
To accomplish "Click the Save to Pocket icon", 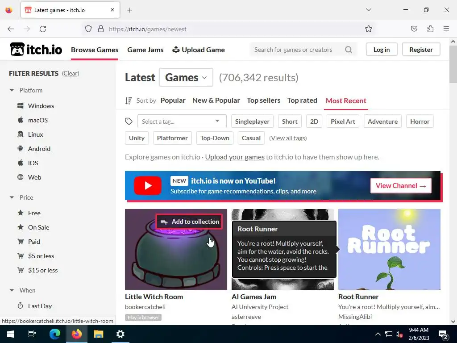I will [414, 29].
